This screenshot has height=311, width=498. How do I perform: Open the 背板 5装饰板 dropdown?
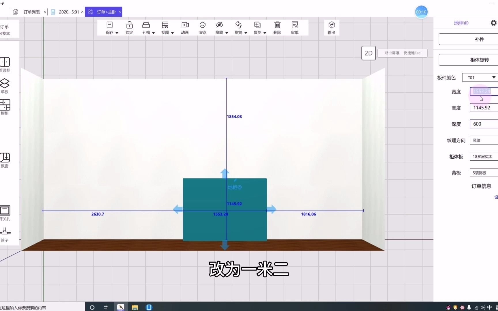point(484,173)
